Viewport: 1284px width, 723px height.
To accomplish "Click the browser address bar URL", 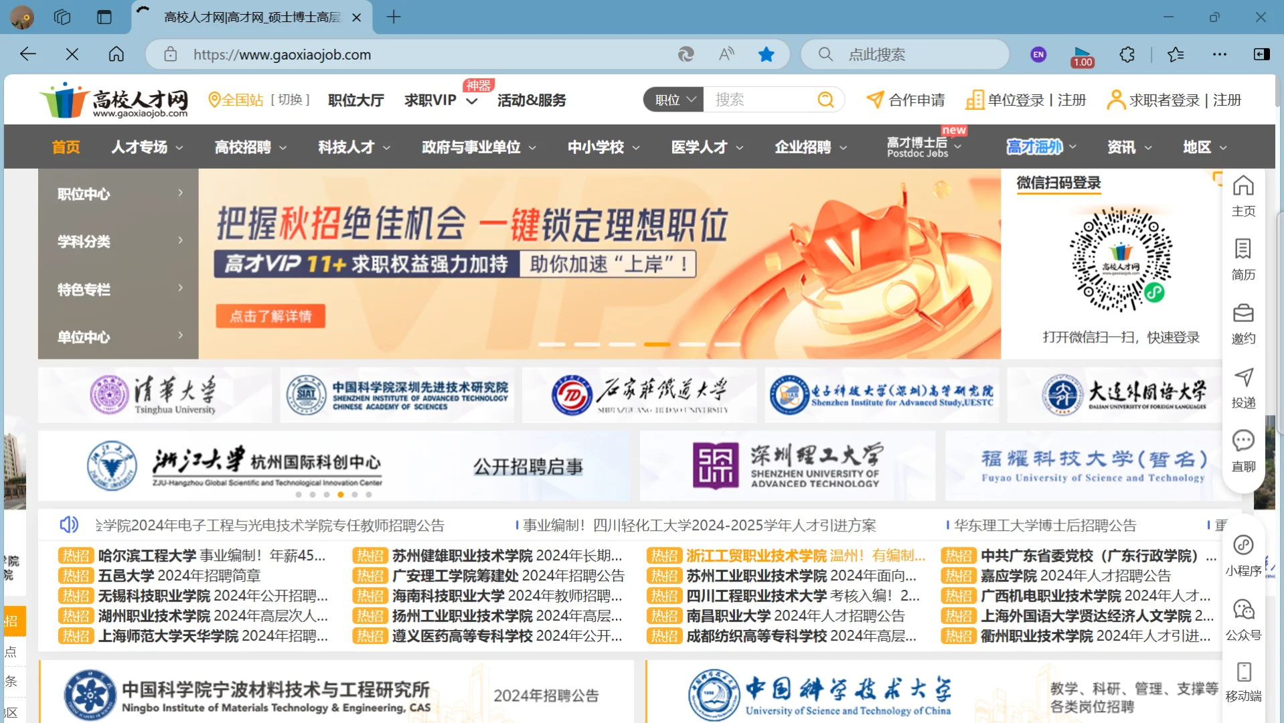I will pyautogui.click(x=283, y=54).
